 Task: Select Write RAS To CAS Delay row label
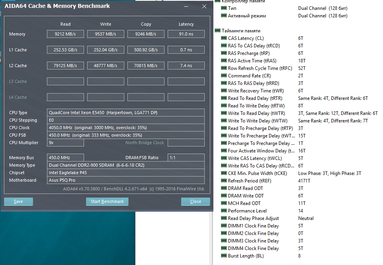[x=261, y=166]
